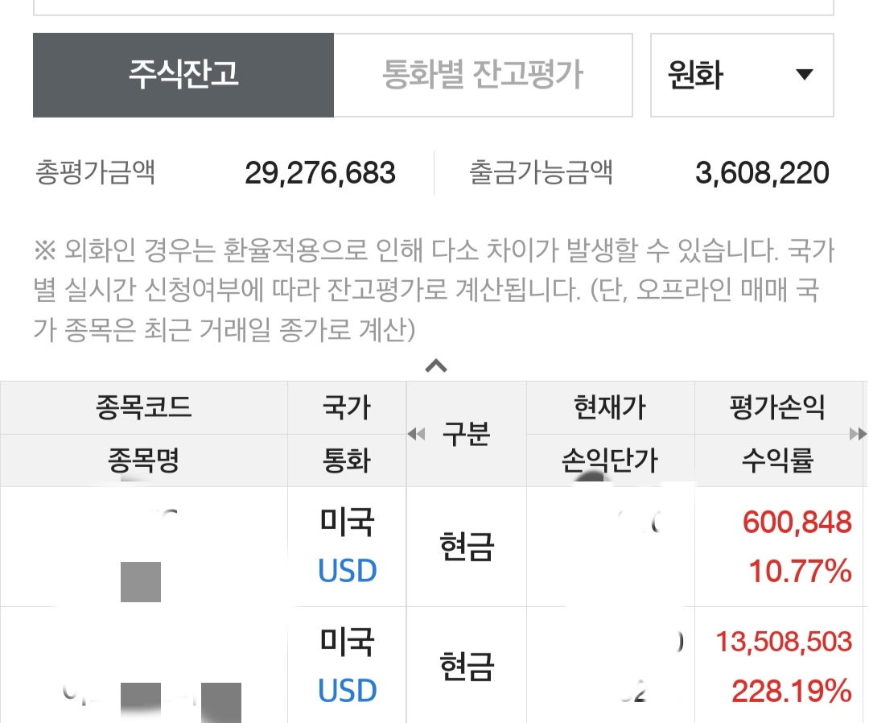Click the 종목명 column header
Screen dimensions: 869x723
143,461
